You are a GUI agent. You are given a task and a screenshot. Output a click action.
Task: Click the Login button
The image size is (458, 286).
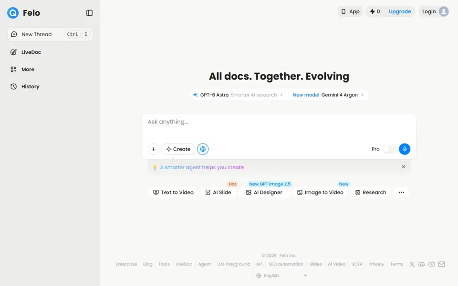coord(429,11)
